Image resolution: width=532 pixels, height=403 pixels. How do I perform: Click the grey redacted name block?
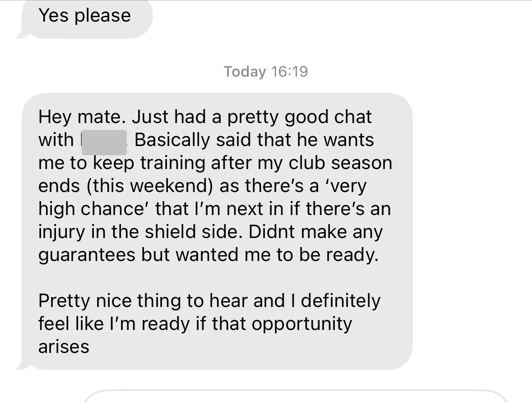coord(104,141)
